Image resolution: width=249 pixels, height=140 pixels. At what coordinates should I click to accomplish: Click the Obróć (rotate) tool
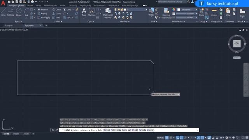(57, 9)
